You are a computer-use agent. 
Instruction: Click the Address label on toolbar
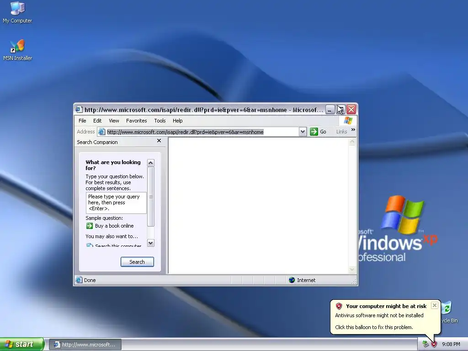click(x=85, y=132)
